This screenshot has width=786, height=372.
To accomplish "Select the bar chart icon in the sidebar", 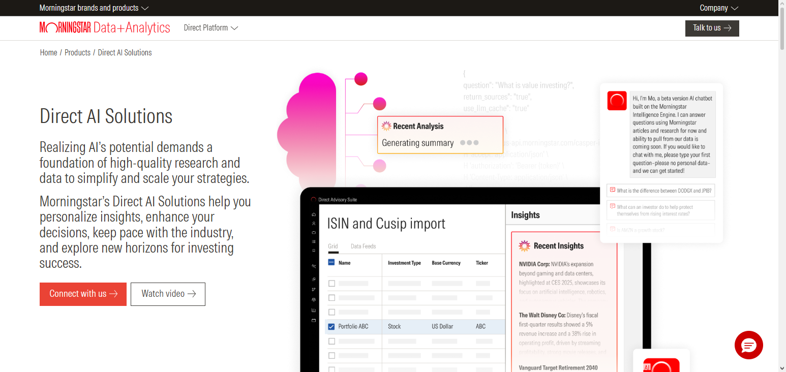I will click(313, 309).
